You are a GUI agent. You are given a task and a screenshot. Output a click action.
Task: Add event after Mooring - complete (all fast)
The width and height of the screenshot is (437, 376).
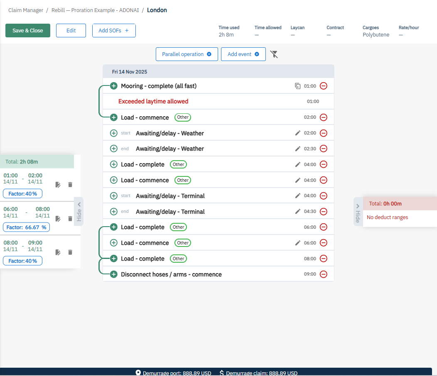113,86
